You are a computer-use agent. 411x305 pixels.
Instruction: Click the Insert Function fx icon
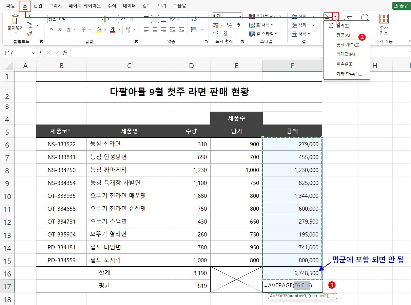(65, 53)
